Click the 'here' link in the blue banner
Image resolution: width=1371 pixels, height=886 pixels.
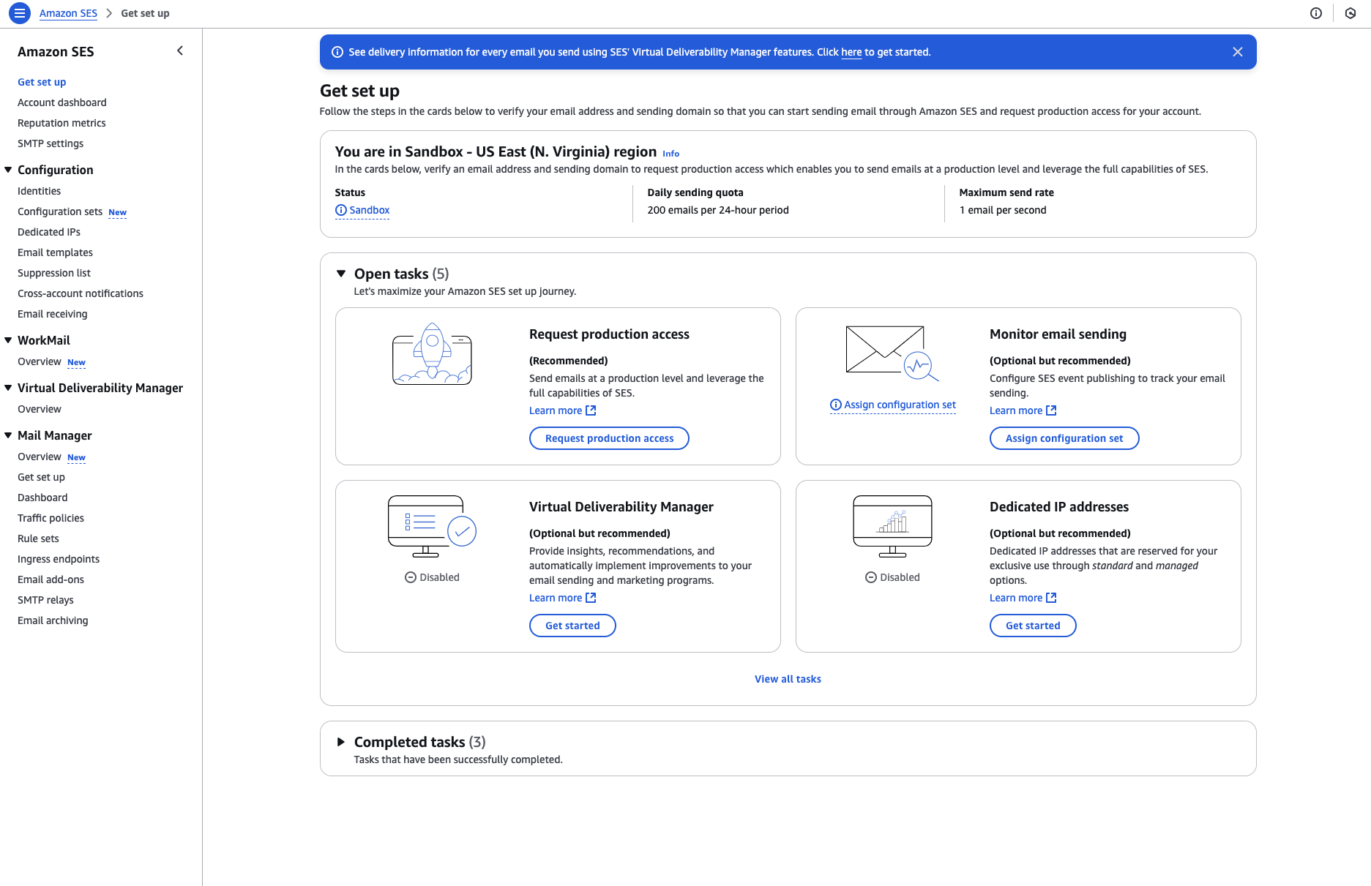click(851, 52)
